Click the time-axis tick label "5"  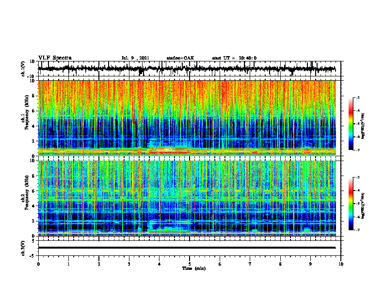[x=190, y=264]
